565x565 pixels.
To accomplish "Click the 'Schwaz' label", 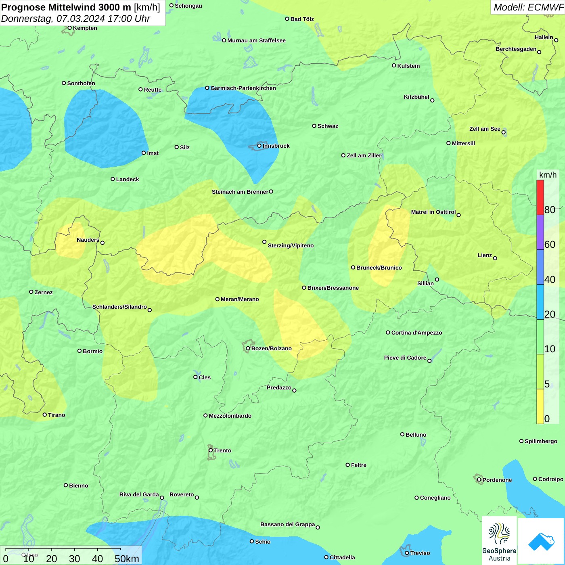I will point(328,126).
